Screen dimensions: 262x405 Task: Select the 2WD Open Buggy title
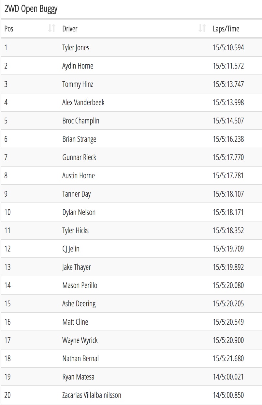click(31, 9)
